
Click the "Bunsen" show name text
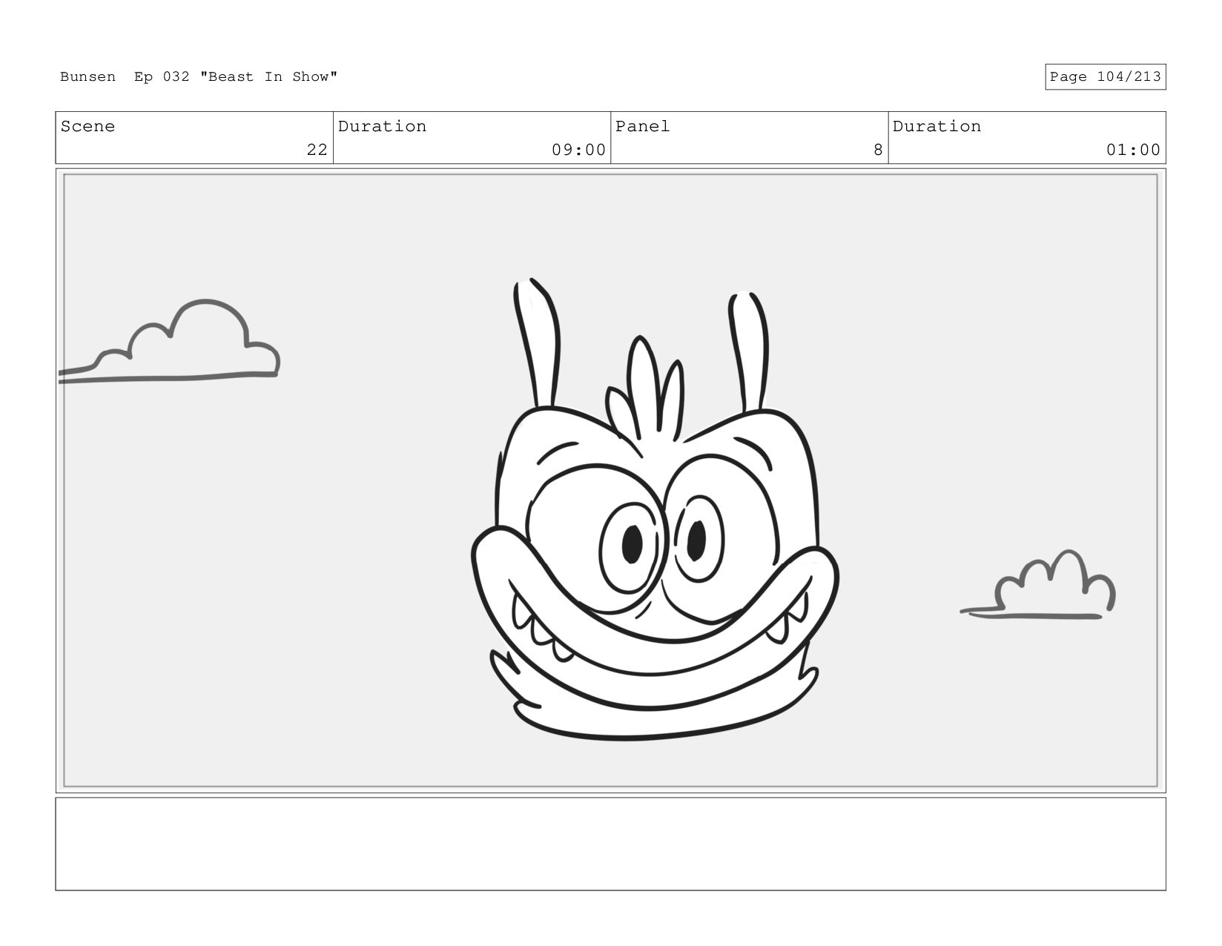(87, 77)
